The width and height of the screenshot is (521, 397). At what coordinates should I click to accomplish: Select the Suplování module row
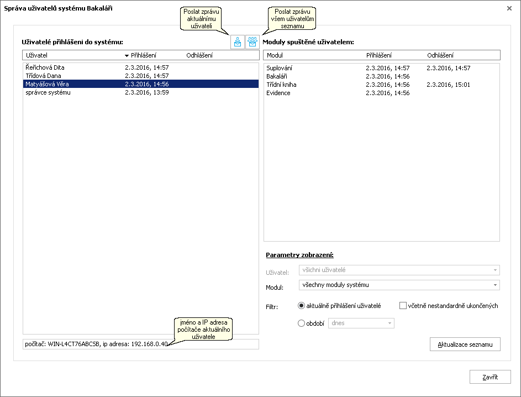381,68
